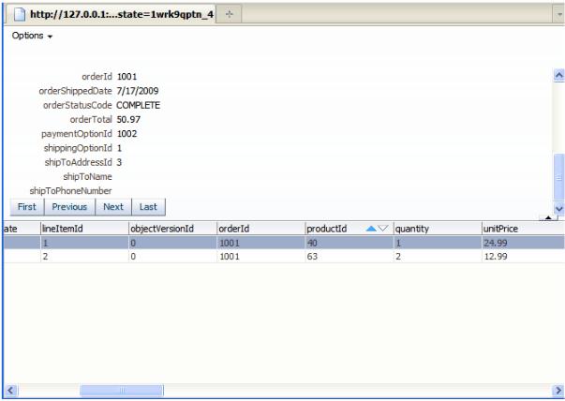Click the shipToPhoneNumber label
This screenshot has width=565, height=401.
tap(70, 190)
